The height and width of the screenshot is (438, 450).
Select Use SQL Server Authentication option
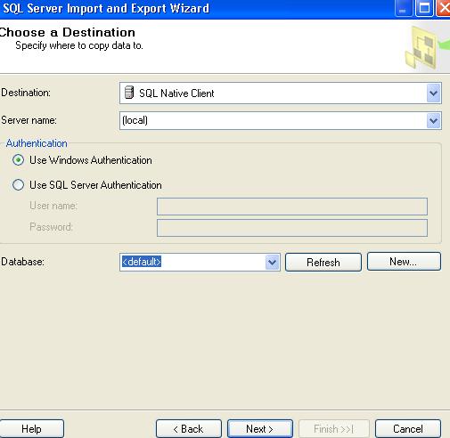point(18,185)
